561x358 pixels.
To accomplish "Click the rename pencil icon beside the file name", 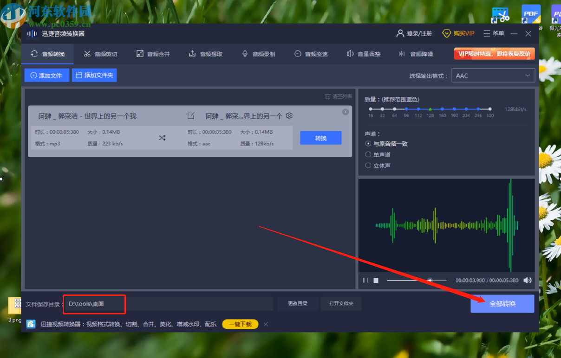I will [x=191, y=116].
